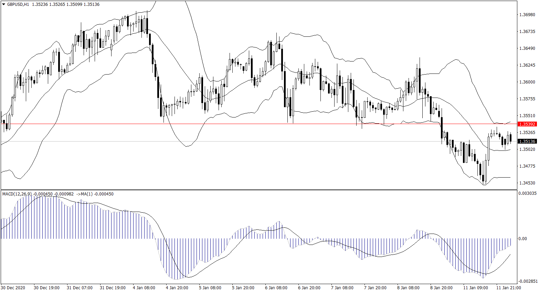Click the red 1.35392 price label
This screenshot has width=539, height=292.
coord(527,124)
